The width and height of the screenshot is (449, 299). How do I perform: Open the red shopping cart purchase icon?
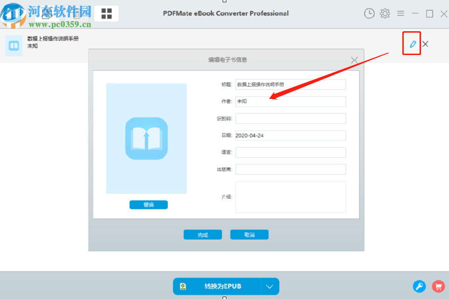[x=438, y=286]
